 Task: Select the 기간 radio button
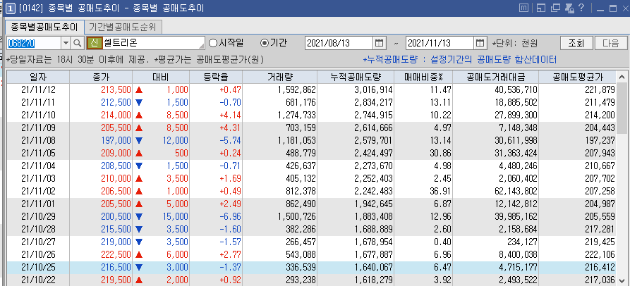(265, 43)
